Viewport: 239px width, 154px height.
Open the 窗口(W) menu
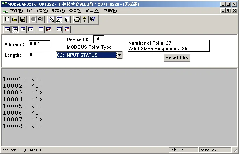click(92, 11)
